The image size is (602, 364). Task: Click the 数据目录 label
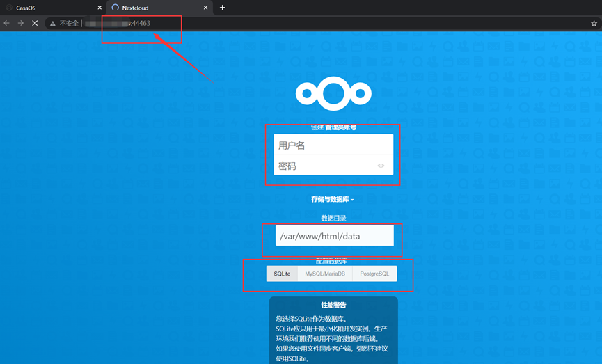pyautogui.click(x=333, y=218)
